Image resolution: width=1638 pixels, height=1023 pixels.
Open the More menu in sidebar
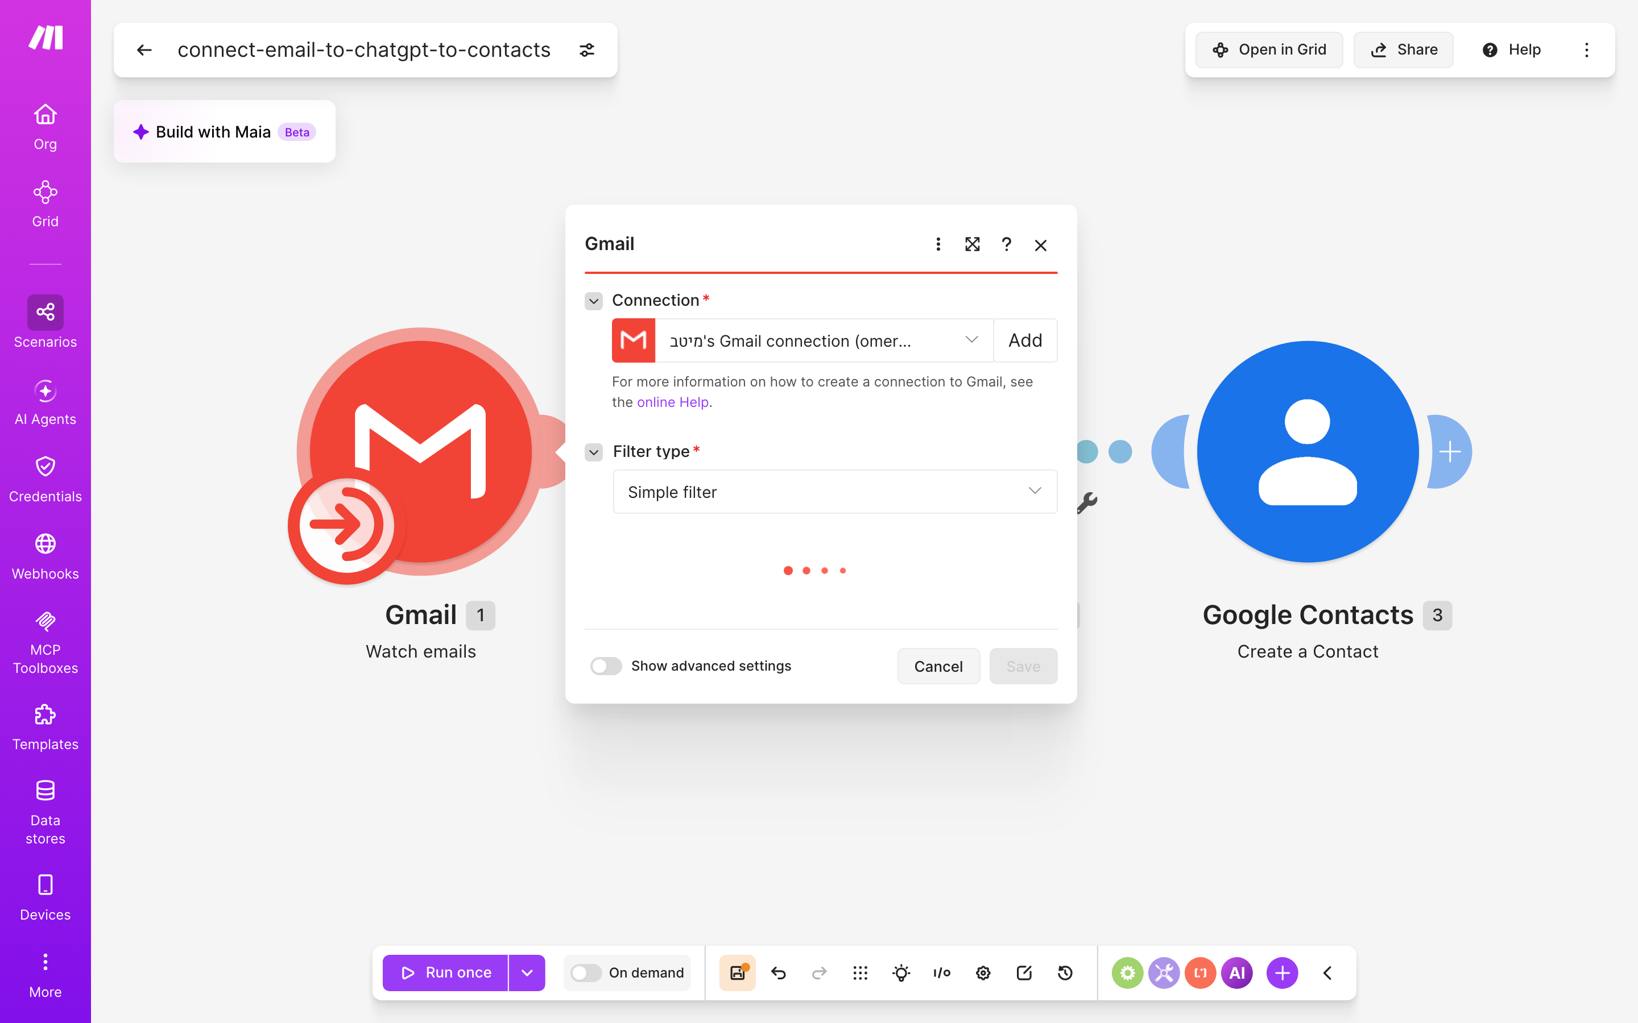45,975
